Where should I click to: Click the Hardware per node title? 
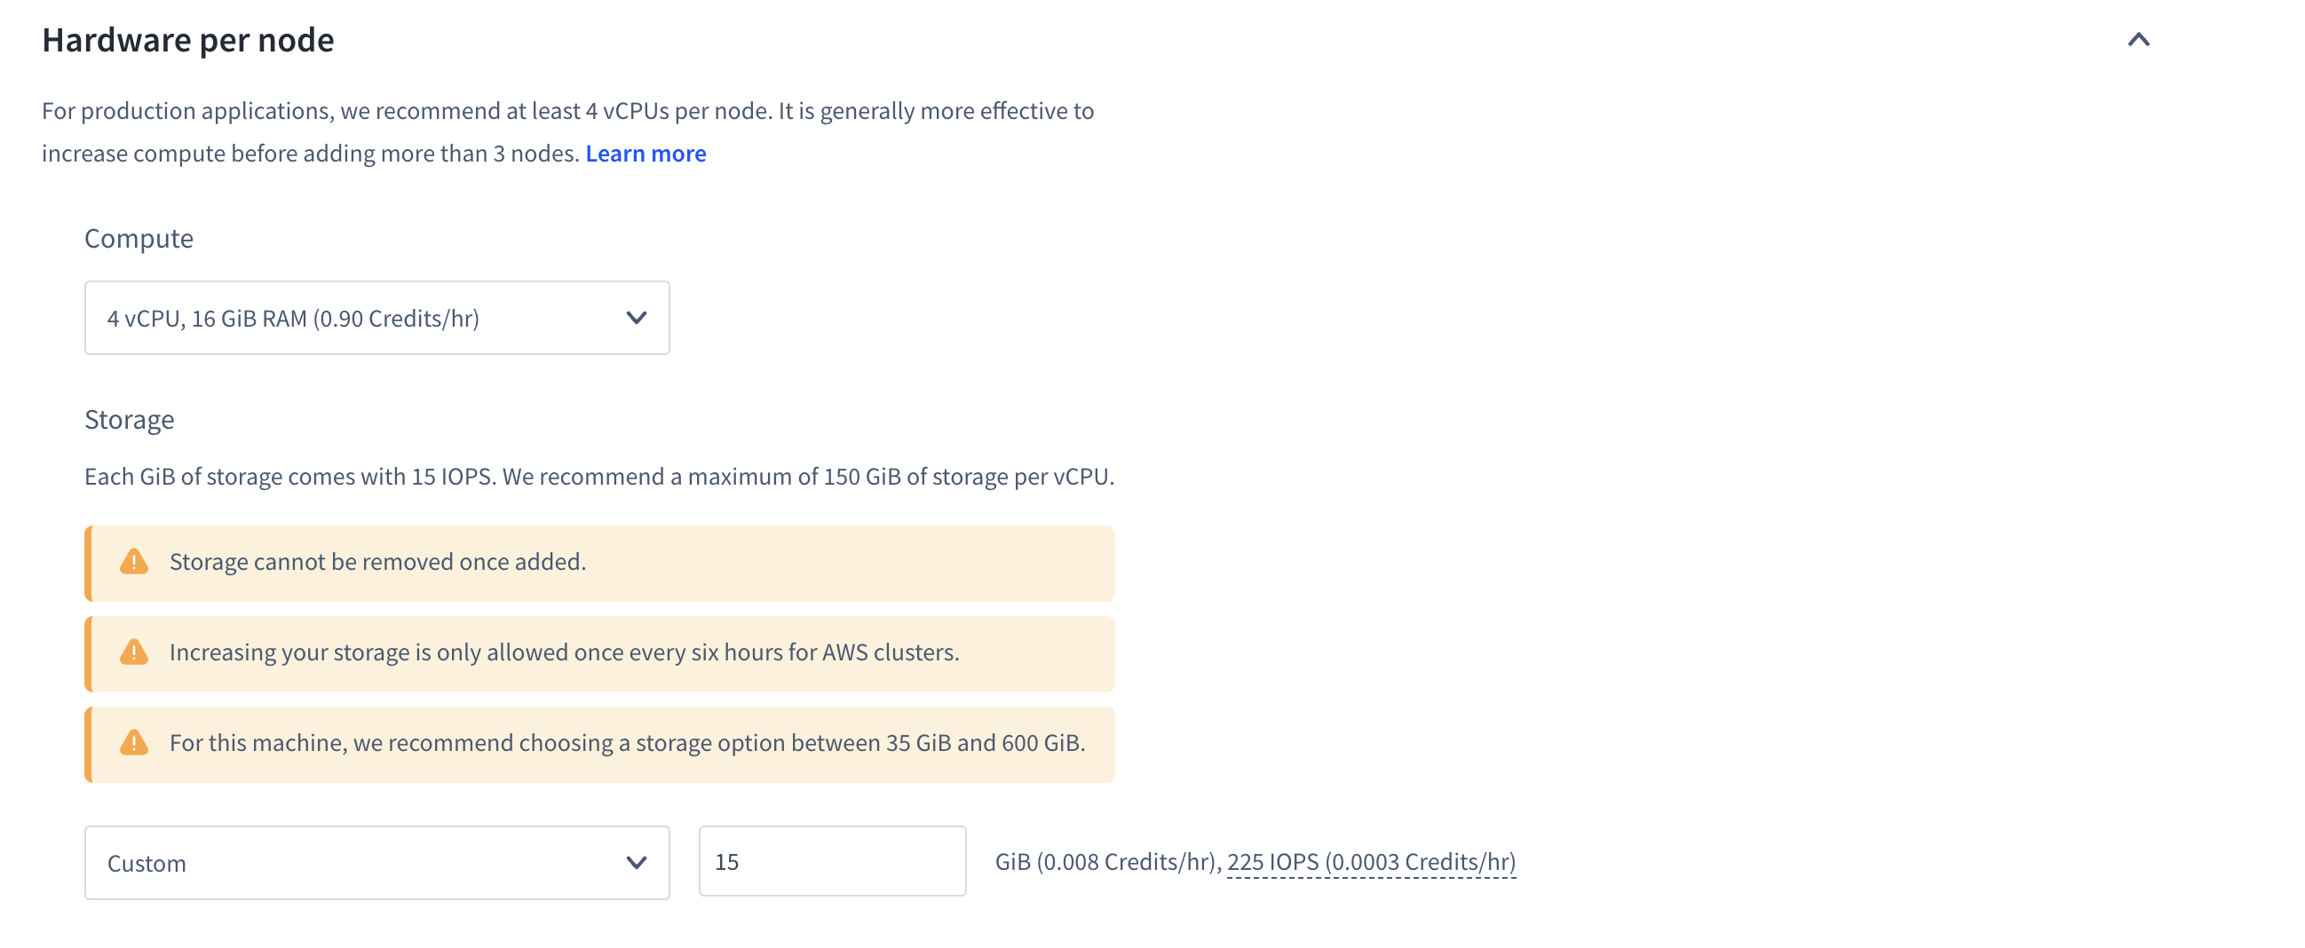[x=187, y=38]
